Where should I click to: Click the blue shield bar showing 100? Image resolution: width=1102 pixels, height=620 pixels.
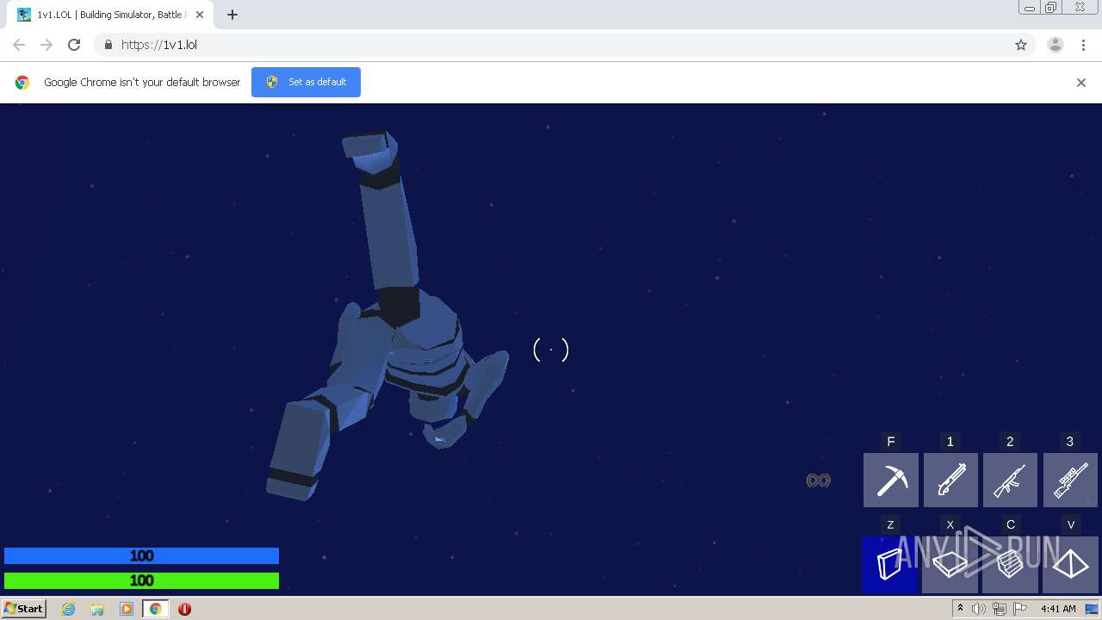[141, 556]
